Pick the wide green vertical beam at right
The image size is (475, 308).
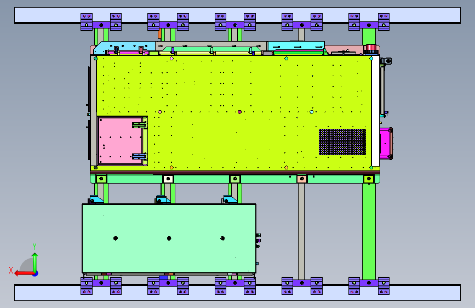tap(369, 231)
